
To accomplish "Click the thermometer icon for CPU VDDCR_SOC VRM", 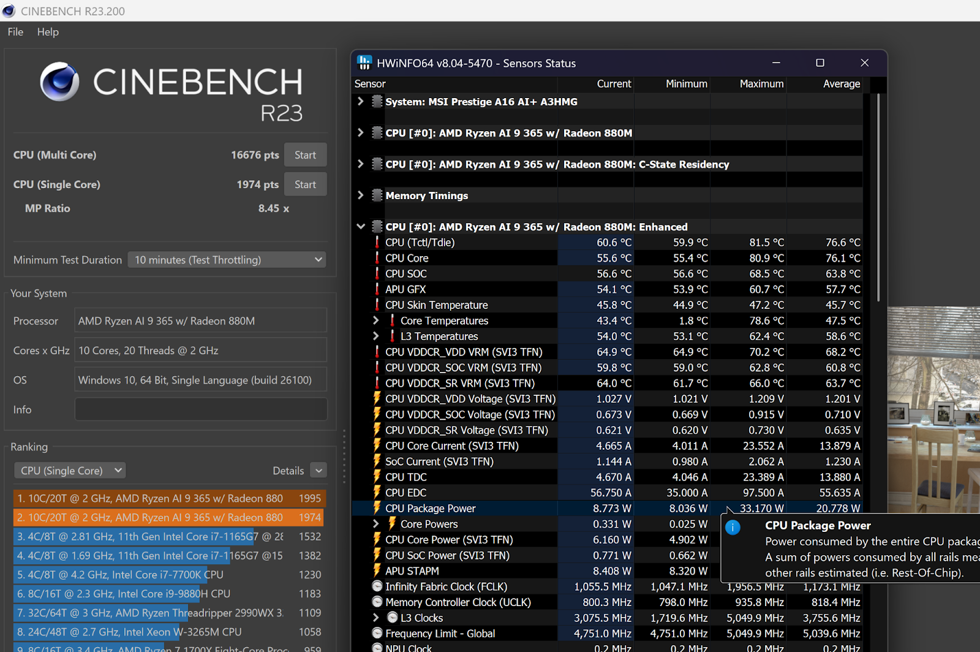I will (x=377, y=368).
